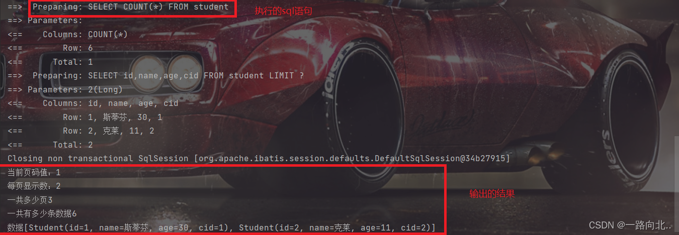Click the 数据[Student(id=1... output line

click(x=222, y=227)
